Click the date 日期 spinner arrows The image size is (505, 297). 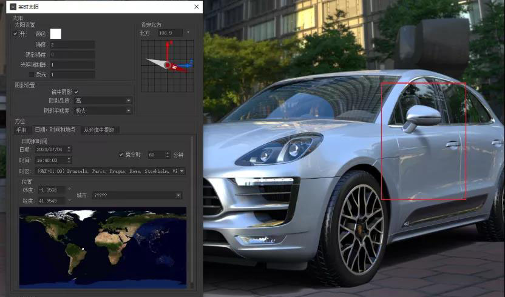[x=69, y=149]
